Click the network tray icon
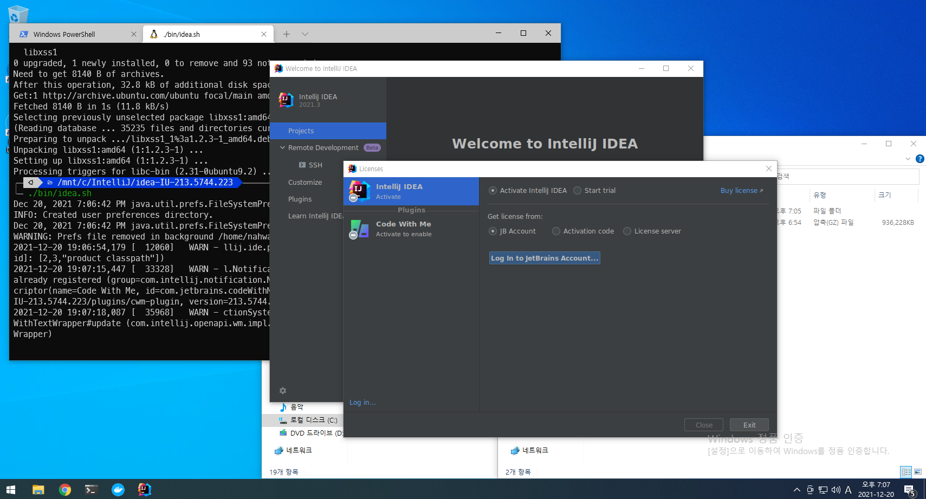 [823, 490]
